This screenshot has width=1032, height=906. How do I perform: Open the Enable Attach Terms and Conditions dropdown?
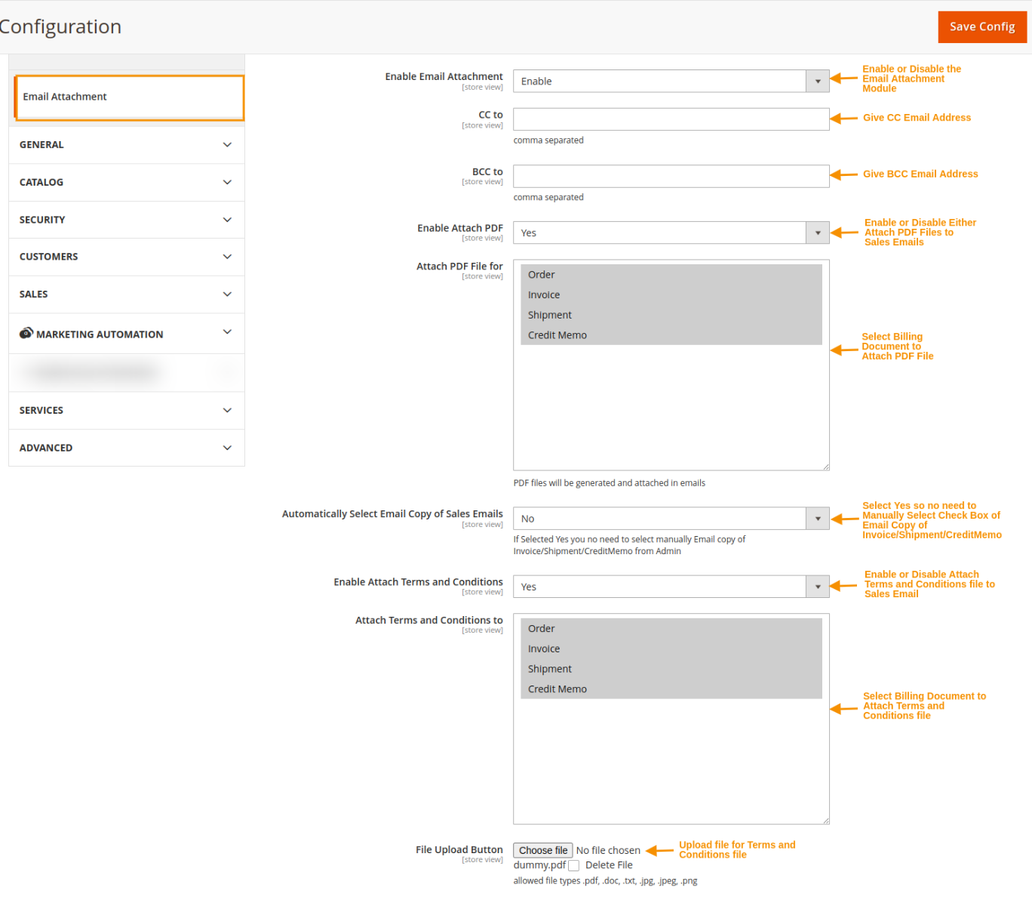coord(816,586)
